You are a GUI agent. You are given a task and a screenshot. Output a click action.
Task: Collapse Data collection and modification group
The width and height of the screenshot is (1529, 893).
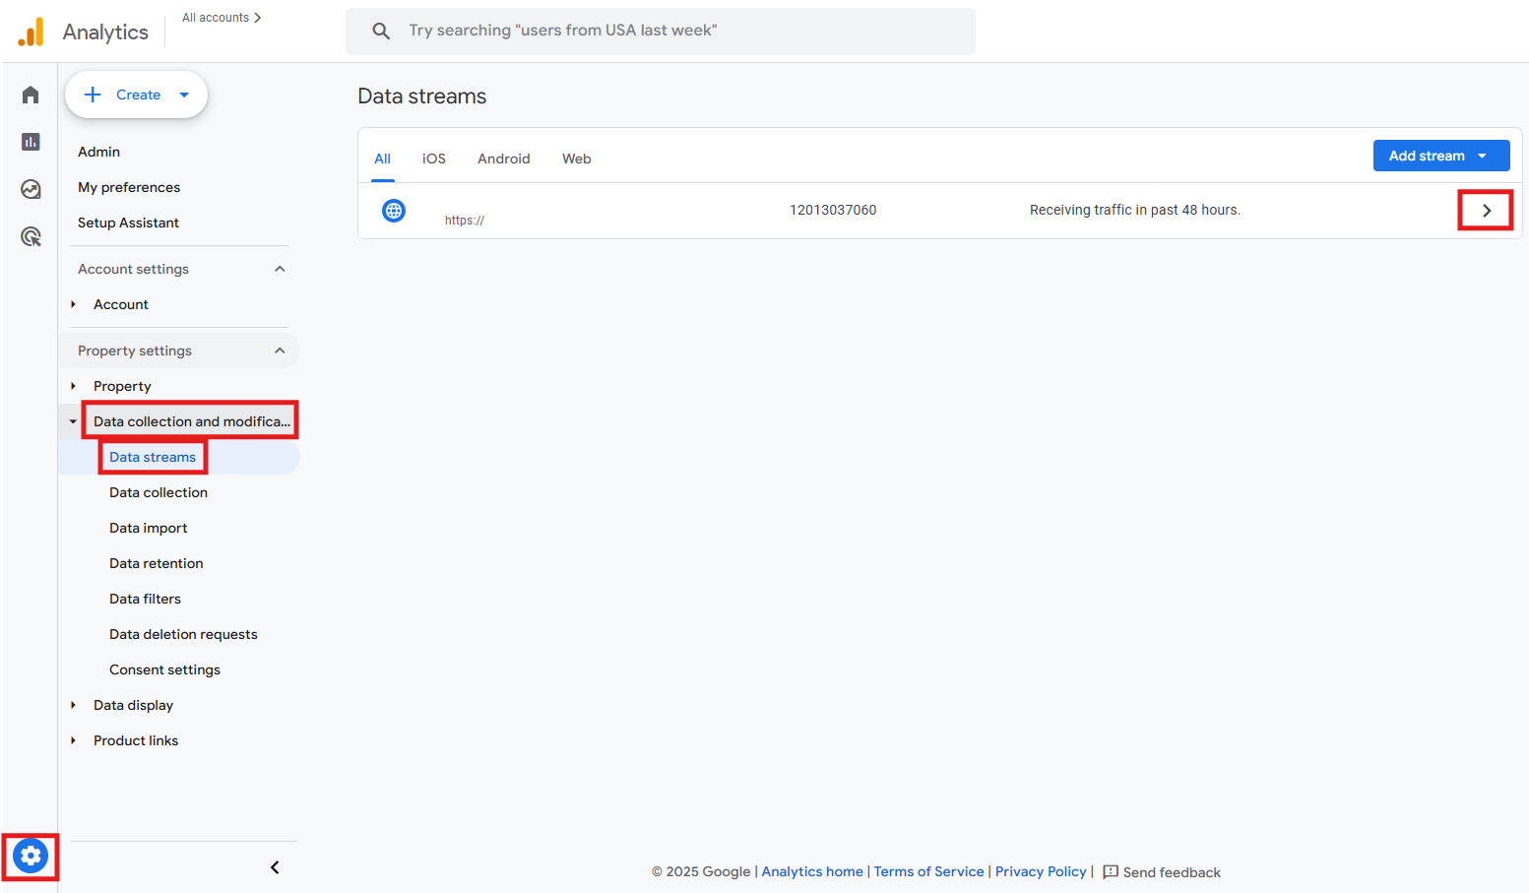coord(73,421)
